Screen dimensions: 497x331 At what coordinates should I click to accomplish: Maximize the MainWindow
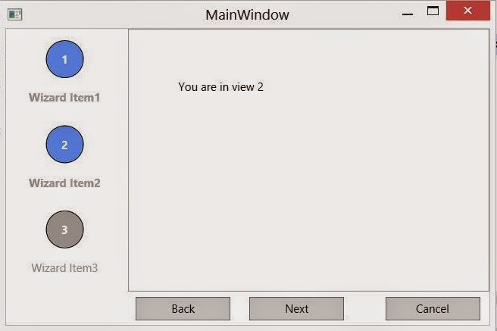(x=433, y=11)
